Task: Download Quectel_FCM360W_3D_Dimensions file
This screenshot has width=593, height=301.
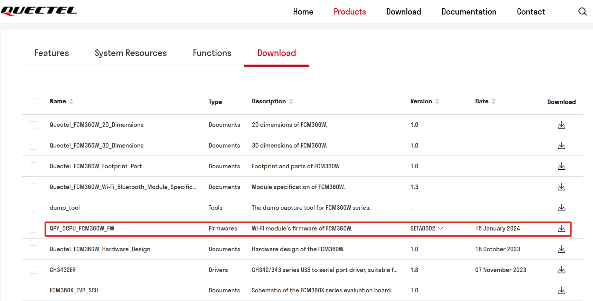Action: click(562, 145)
